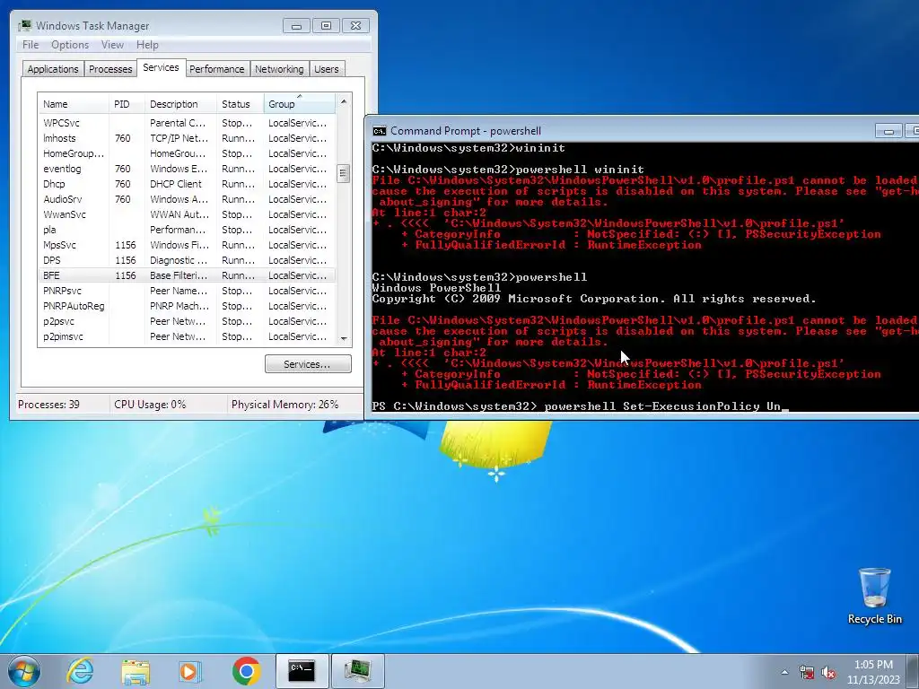
Task: Sort services by Group column header
Action: tap(300, 104)
